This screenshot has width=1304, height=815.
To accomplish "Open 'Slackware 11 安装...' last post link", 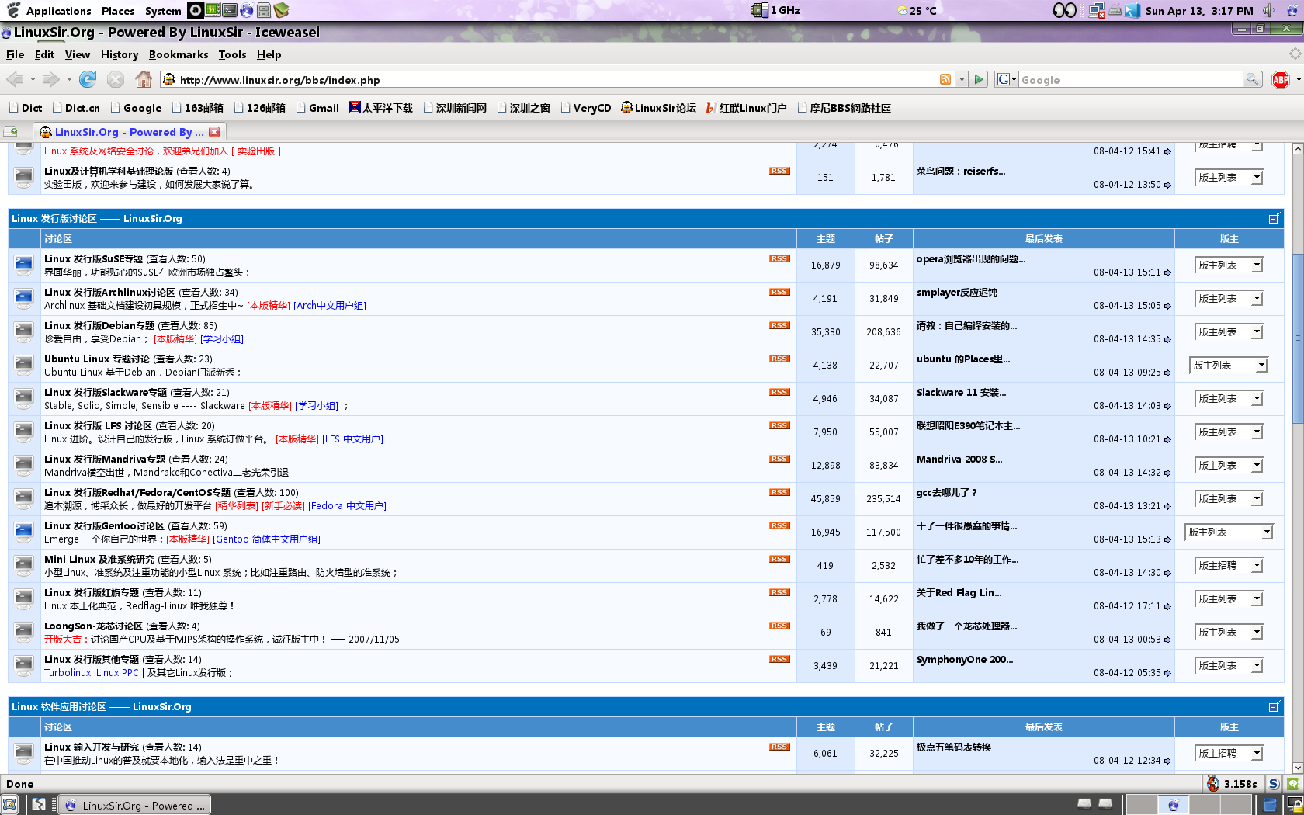I will [961, 392].
